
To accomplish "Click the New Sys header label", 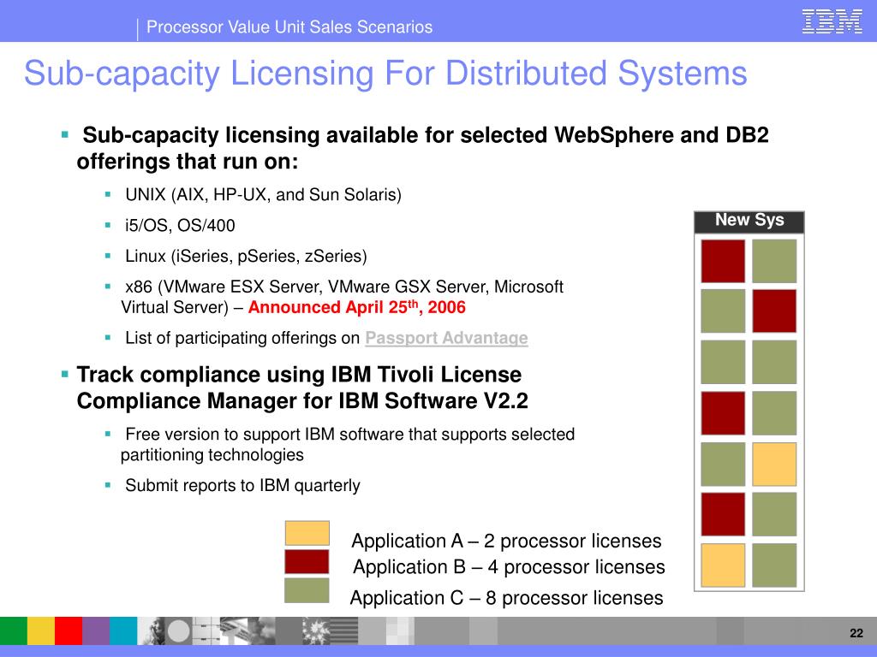I will (749, 221).
